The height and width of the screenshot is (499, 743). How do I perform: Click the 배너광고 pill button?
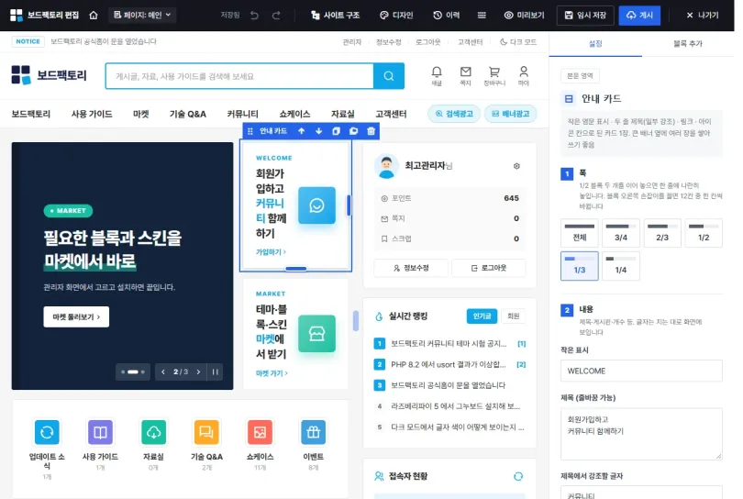[510, 114]
